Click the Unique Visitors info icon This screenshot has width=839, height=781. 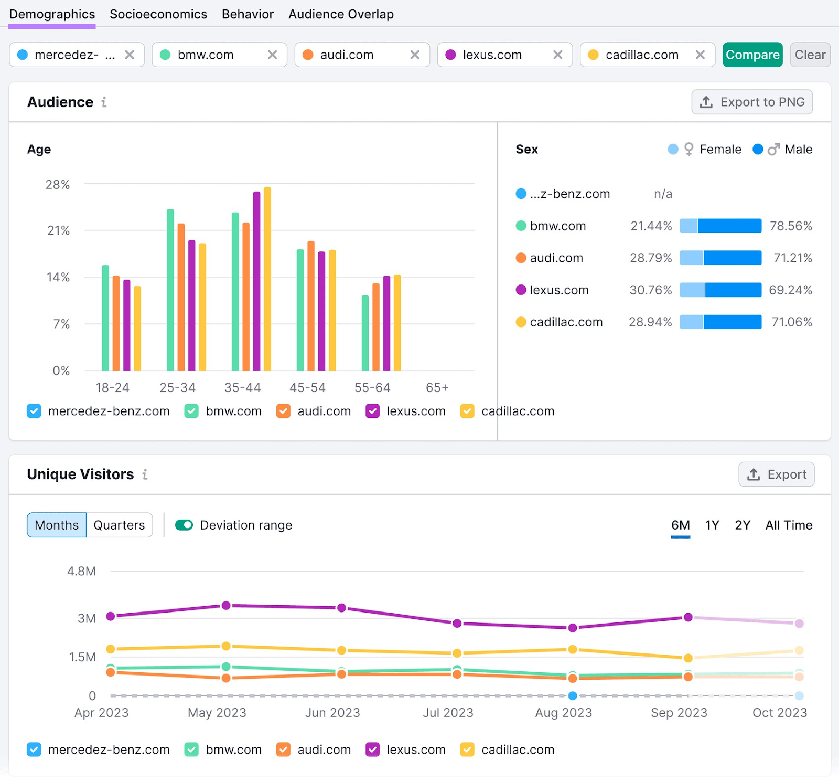[x=145, y=474]
